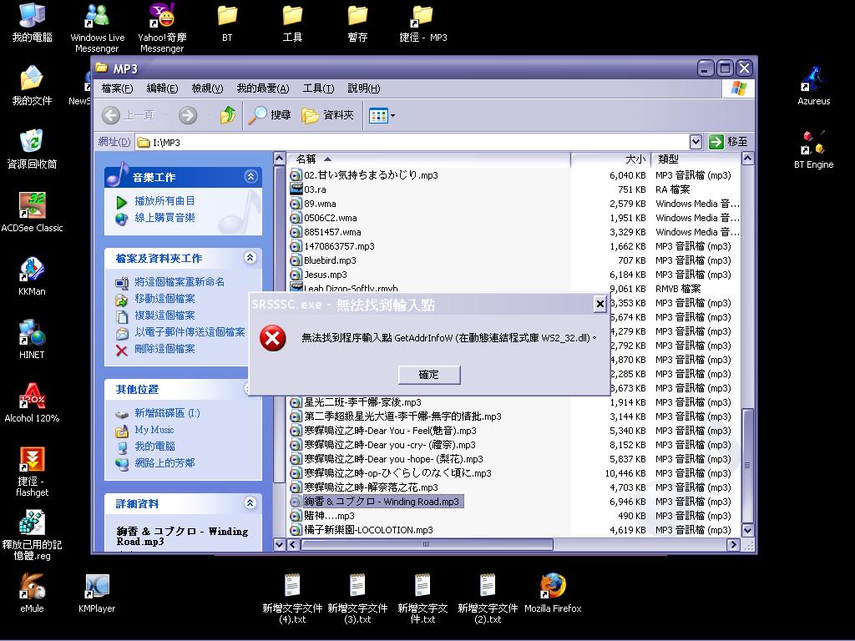
Task: Select eMule desktop icon
Action: [x=32, y=593]
